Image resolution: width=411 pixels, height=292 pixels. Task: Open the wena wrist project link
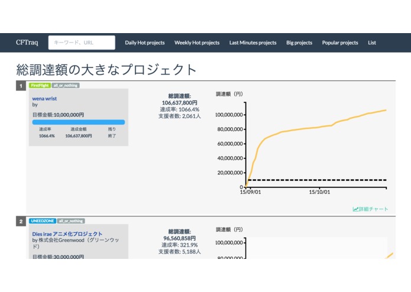[x=44, y=99]
